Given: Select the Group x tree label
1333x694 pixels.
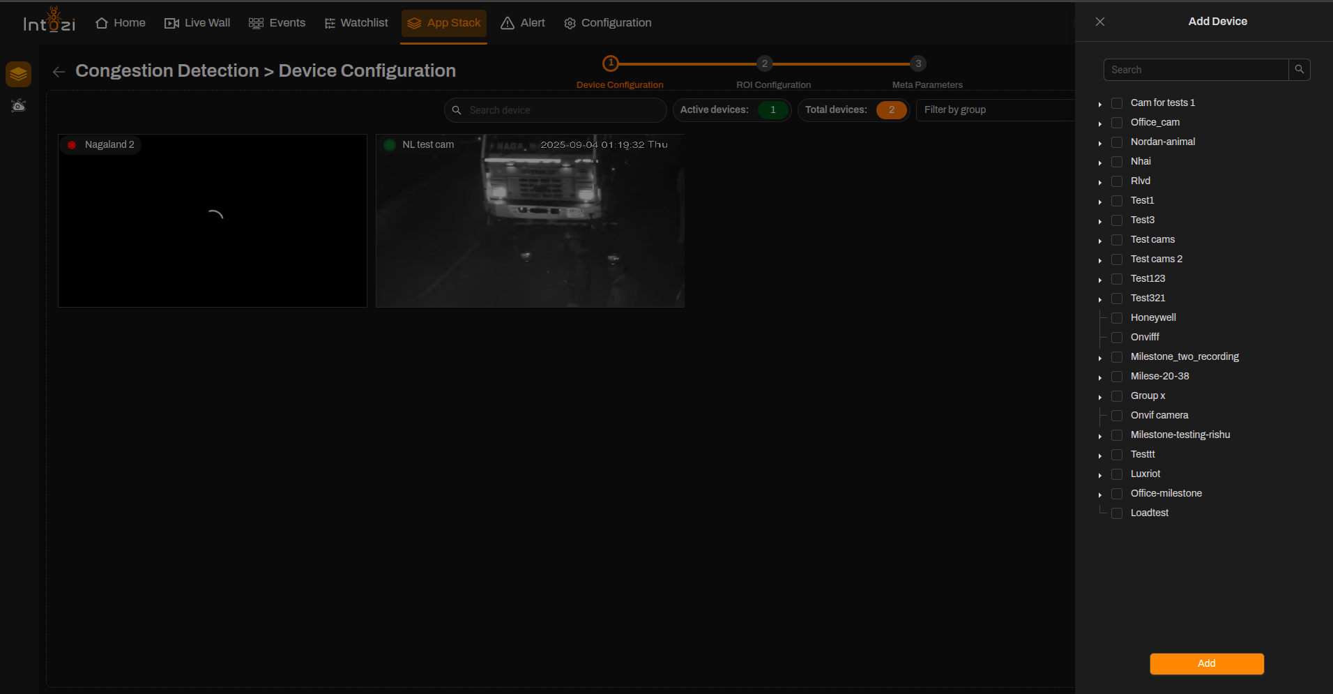Looking at the screenshot, I should click(x=1148, y=395).
